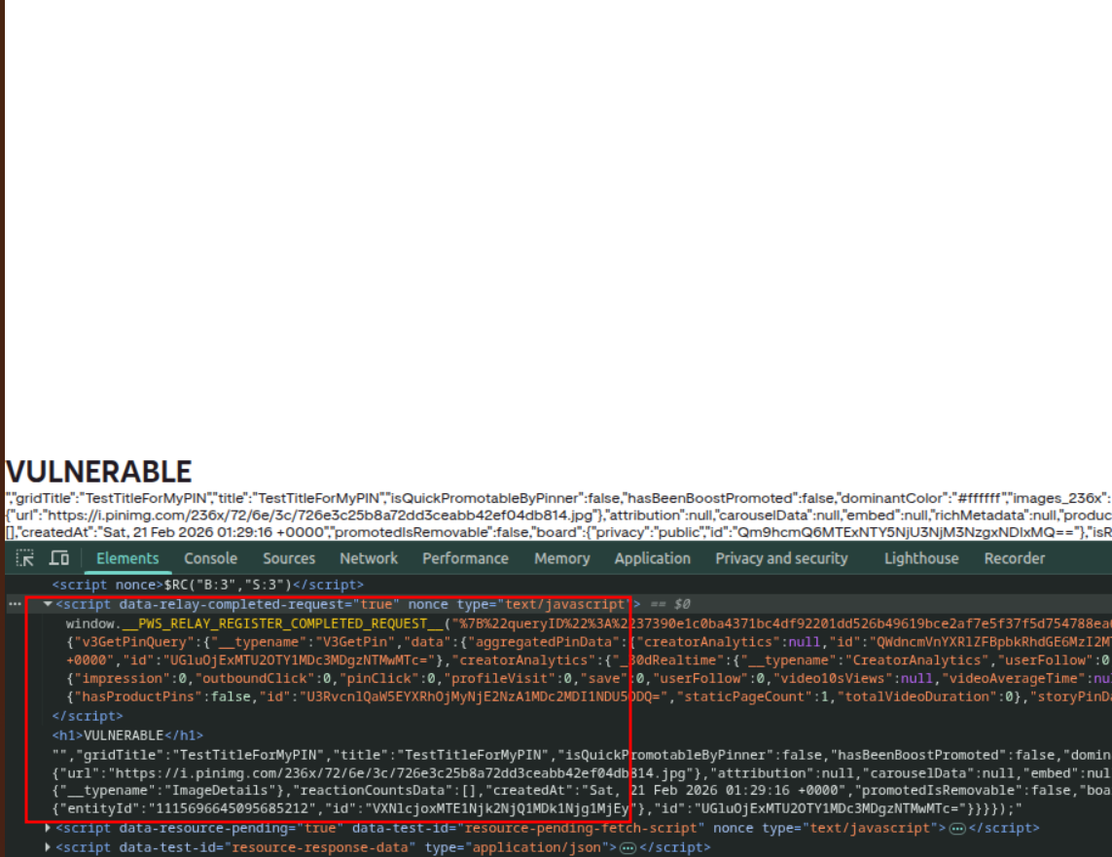Click the three-dots actions beside selected node
Viewport: 1112px width, 857px height.
point(15,604)
